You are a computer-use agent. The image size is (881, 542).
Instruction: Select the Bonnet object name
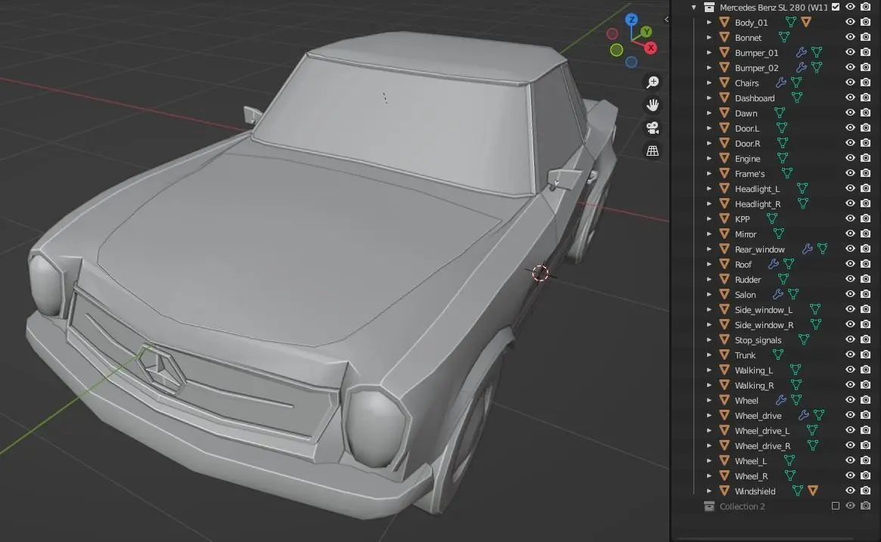748,38
